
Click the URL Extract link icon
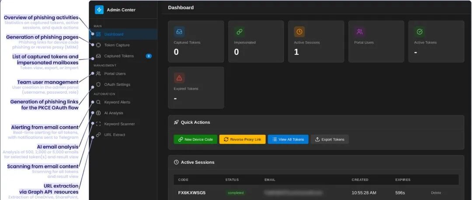[98, 135]
